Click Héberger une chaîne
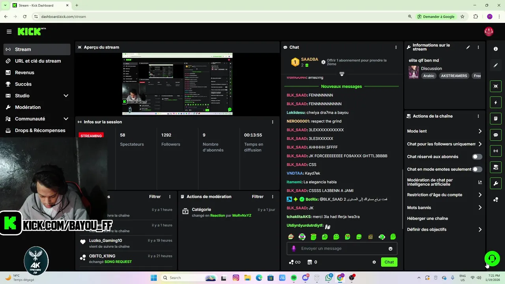 tap(427, 219)
